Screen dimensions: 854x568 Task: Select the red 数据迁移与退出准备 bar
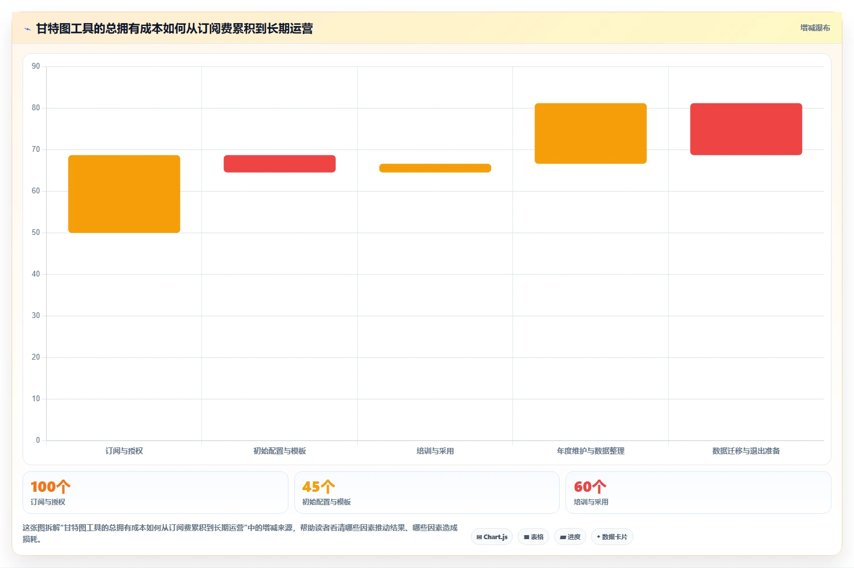point(746,129)
